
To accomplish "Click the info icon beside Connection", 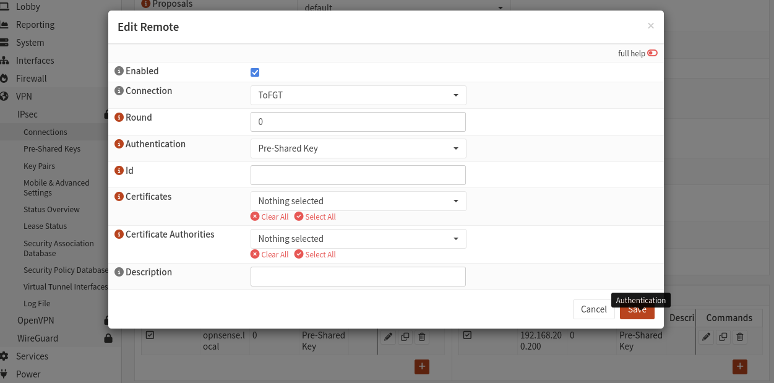I will (x=119, y=91).
